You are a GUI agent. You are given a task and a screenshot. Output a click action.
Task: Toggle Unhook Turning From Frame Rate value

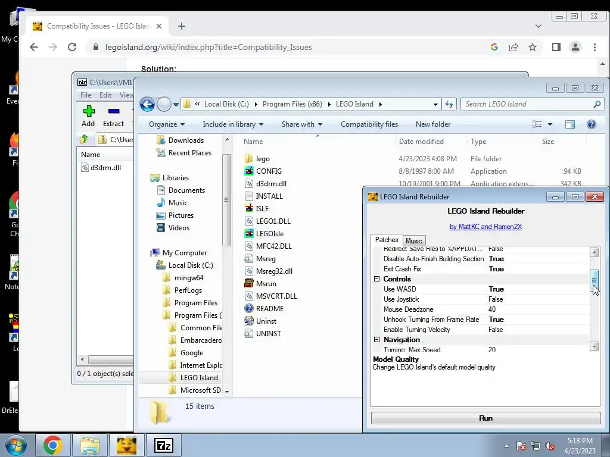496,320
